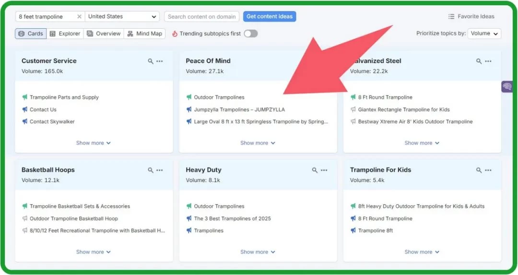Open Prioritize topics by Volume dropdown
Screen dimensions: 518x275
[x=484, y=33]
